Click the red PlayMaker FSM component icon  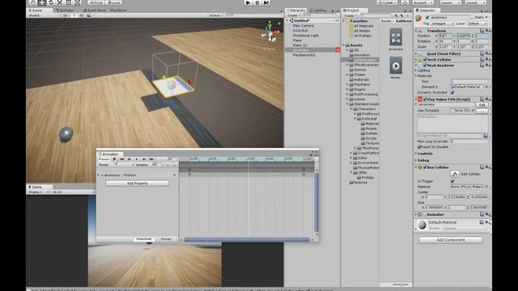(419, 99)
